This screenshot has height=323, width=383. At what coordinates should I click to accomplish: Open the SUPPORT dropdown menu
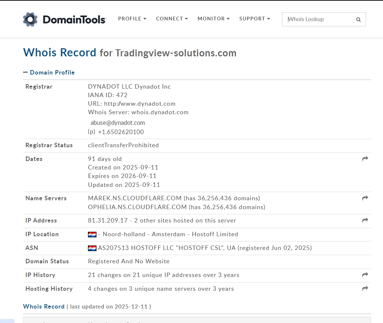255,19
